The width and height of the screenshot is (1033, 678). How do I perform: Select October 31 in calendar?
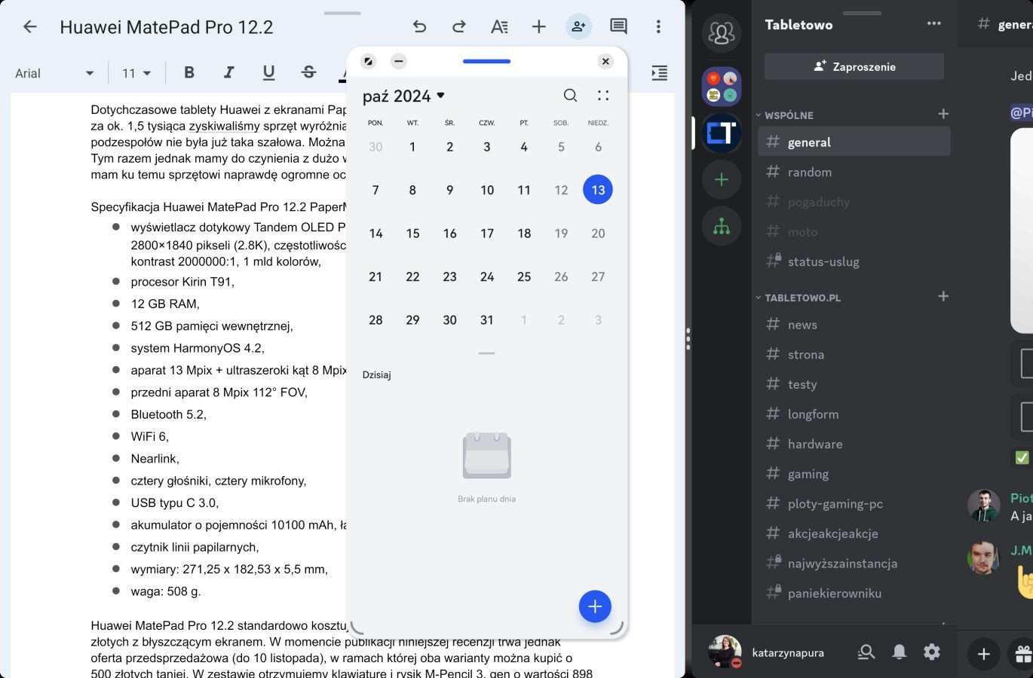pos(487,320)
